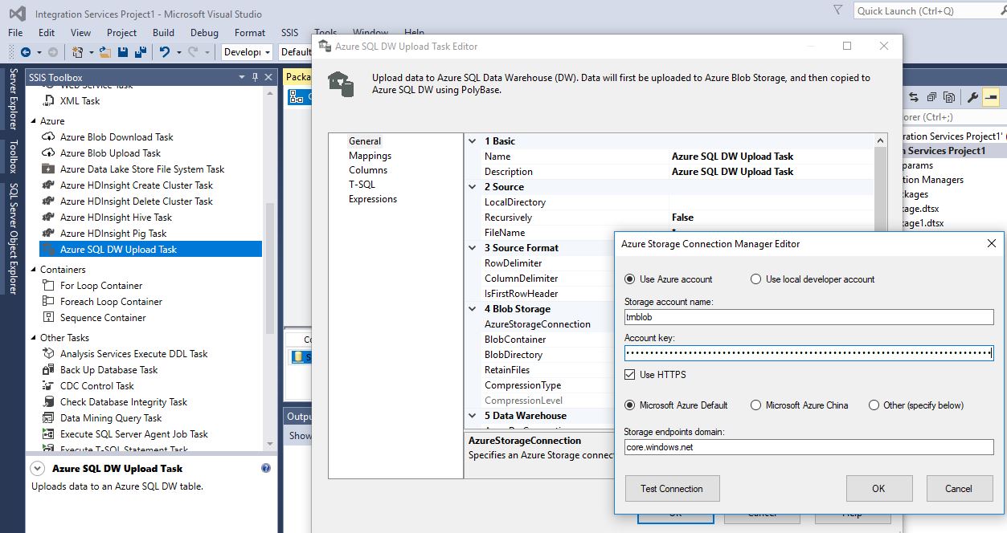Viewport: 1007px width, 533px height.
Task: Collapse the Other Tasks toolbox group
Action: click(x=33, y=338)
